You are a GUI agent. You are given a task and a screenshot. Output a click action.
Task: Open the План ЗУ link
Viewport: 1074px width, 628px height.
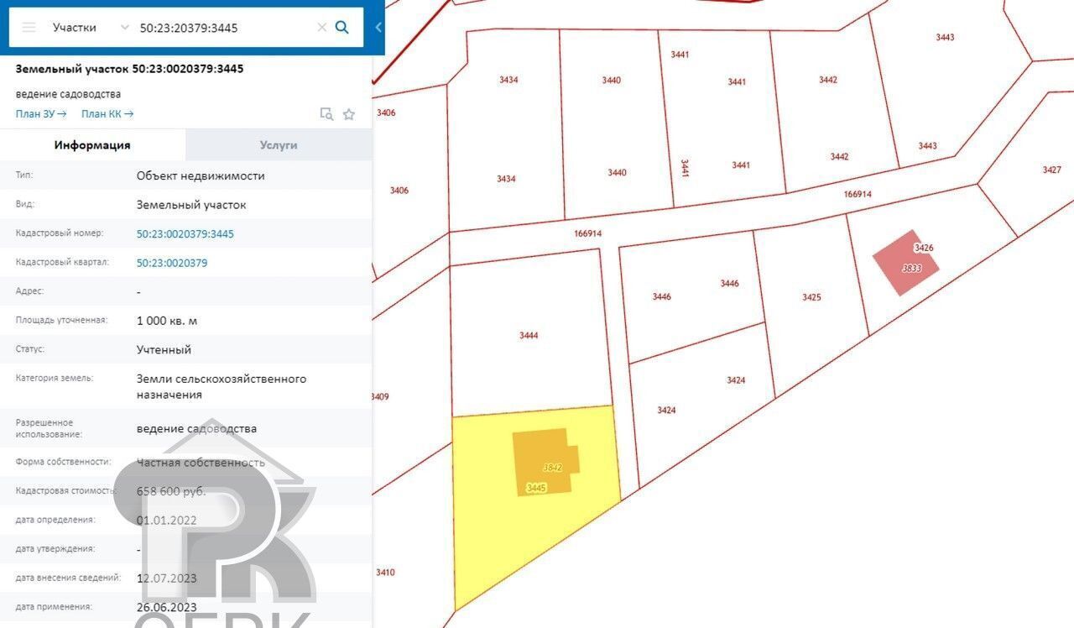[x=41, y=114]
